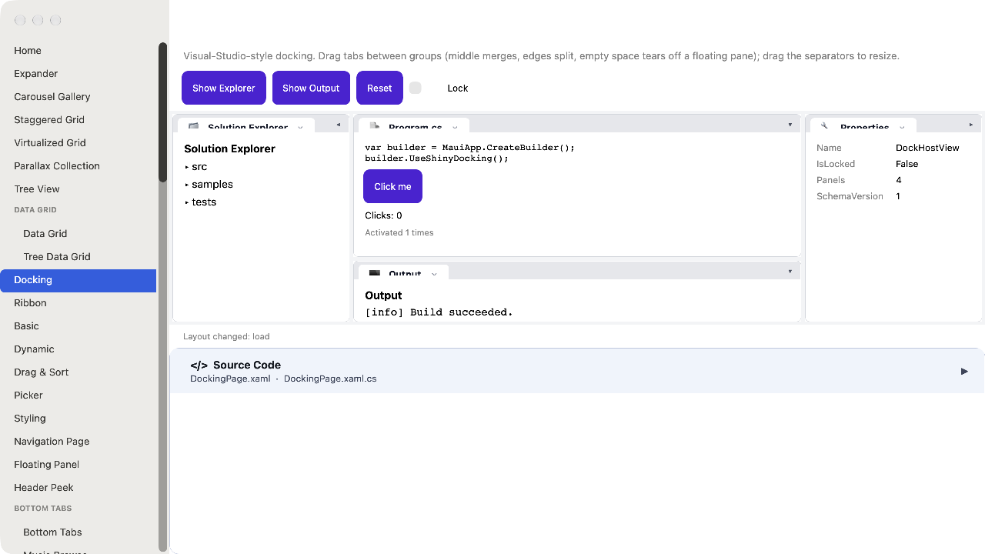Reset the docking layout
Image resolution: width=985 pixels, height=554 pixels.
click(379, 88)
